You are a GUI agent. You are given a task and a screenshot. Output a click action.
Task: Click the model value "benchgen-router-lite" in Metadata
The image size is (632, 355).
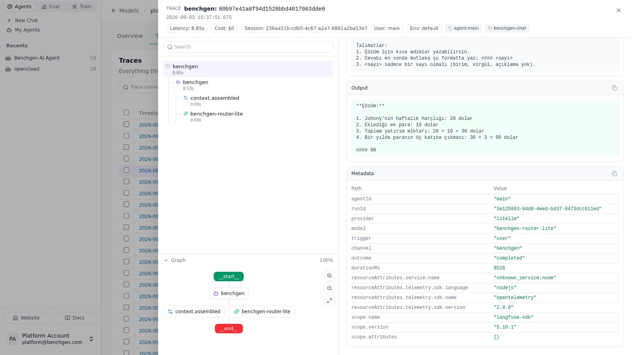pyautogui.click(x=525, y=229)
